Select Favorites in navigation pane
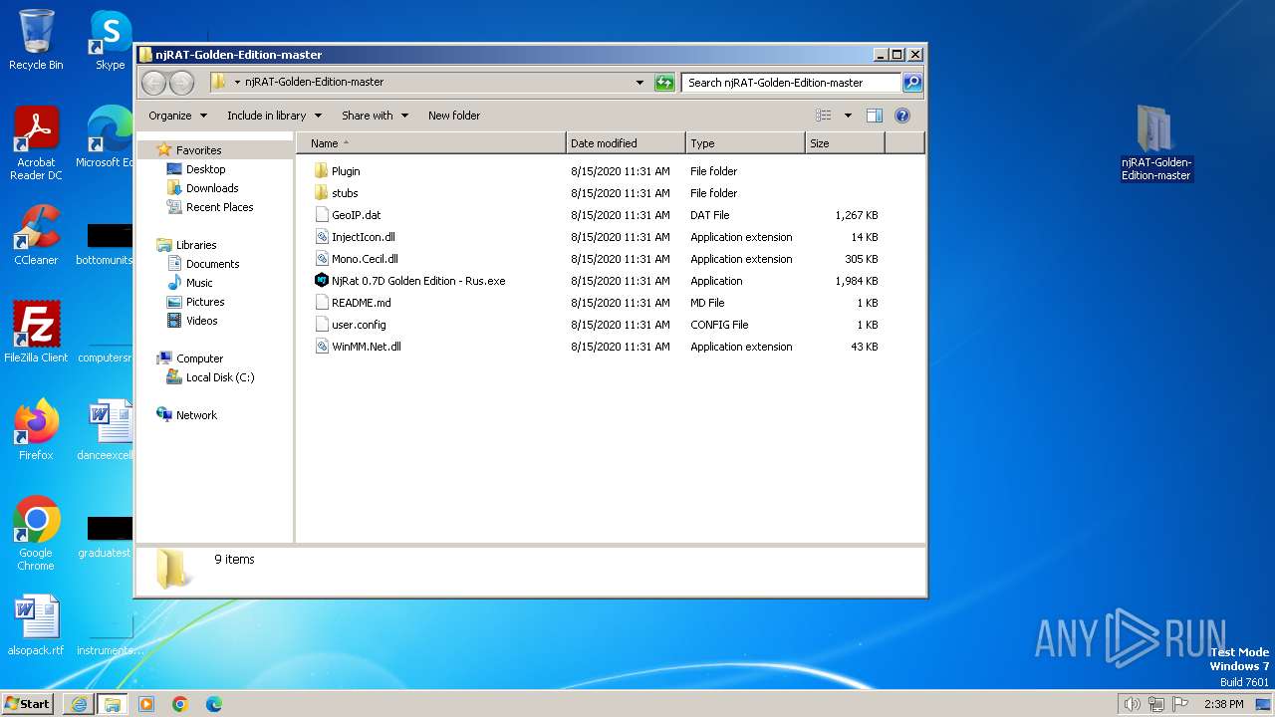 click(198, 150)
